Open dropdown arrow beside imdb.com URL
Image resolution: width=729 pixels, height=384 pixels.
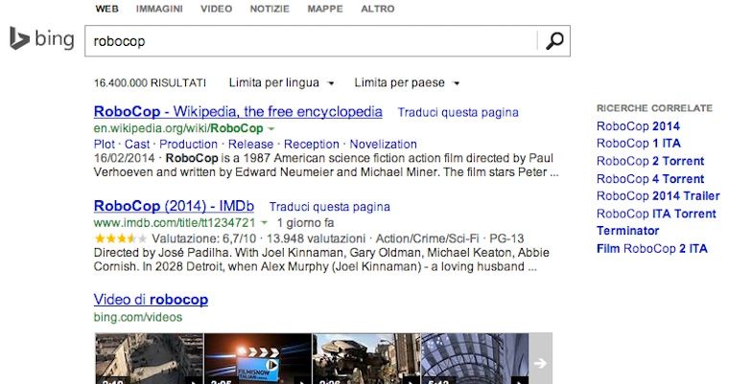coord(264,223)
